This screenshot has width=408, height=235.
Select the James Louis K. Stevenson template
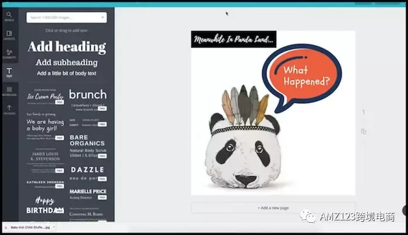pos(45,160)
